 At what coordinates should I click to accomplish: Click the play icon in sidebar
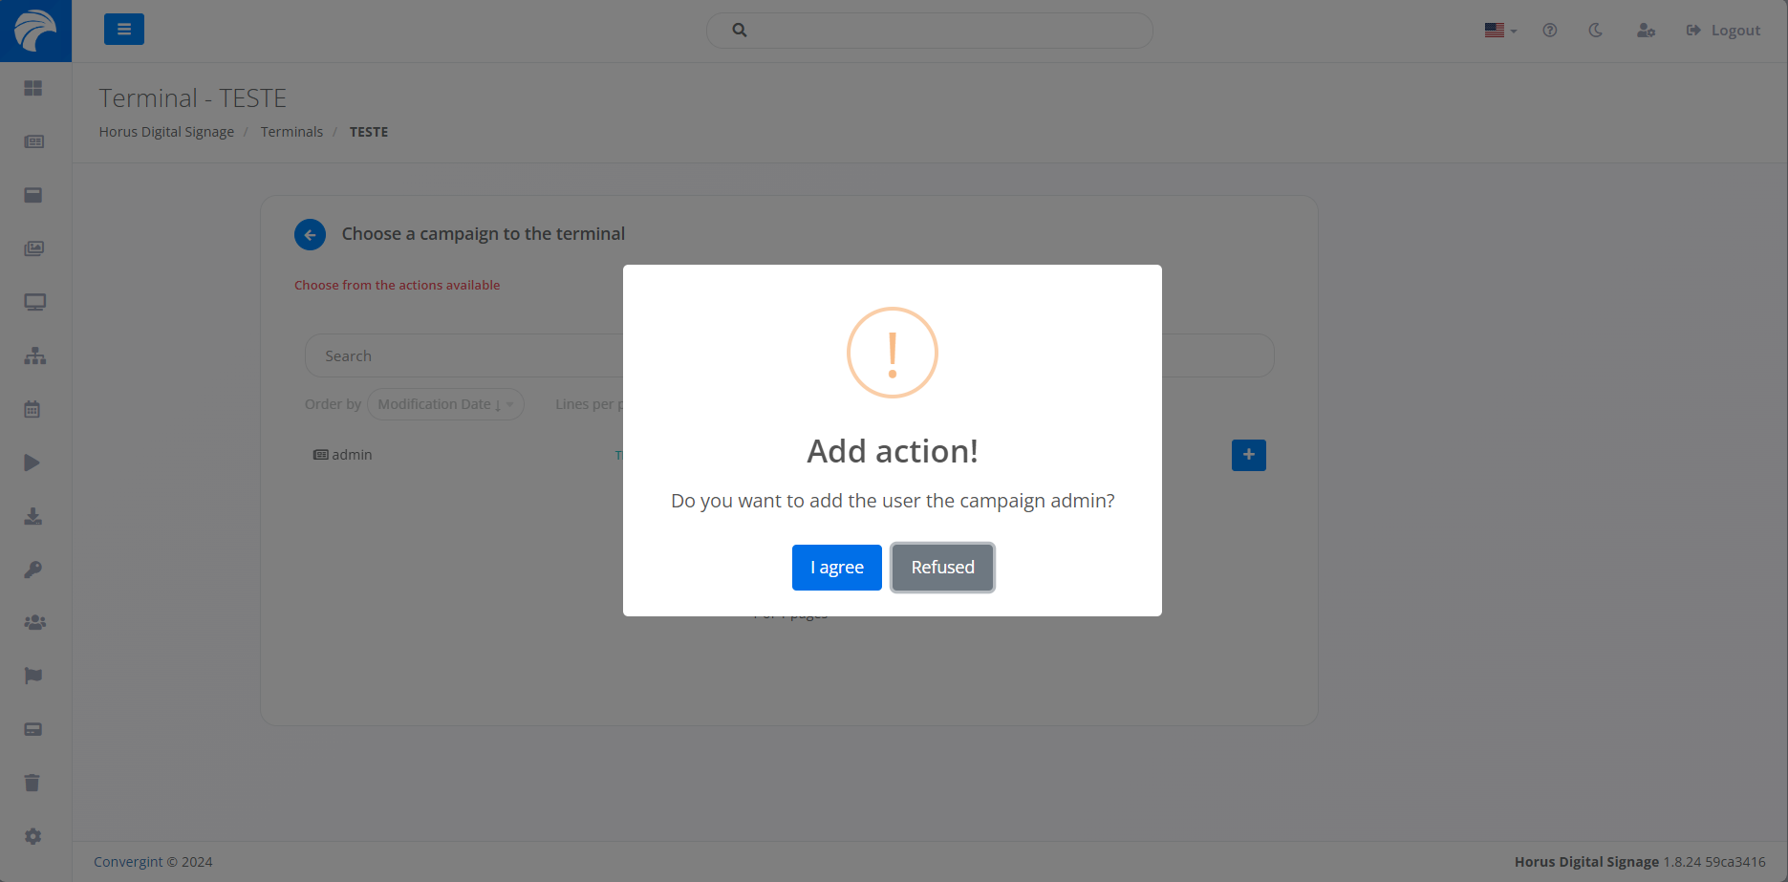pos(32,463)
